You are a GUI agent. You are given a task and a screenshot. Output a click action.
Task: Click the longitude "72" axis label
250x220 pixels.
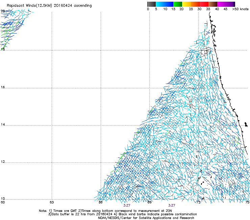pyautogui.click(x=198, y=202)
